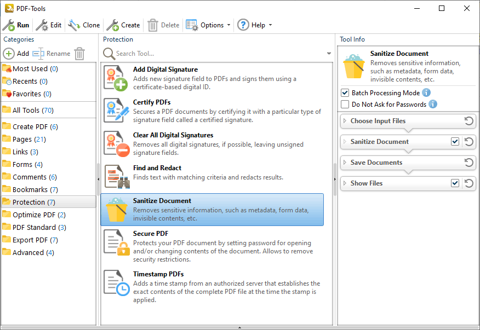Open the Bookmarks category
This screenshot has height=330, width=480.
pos(49,189)
